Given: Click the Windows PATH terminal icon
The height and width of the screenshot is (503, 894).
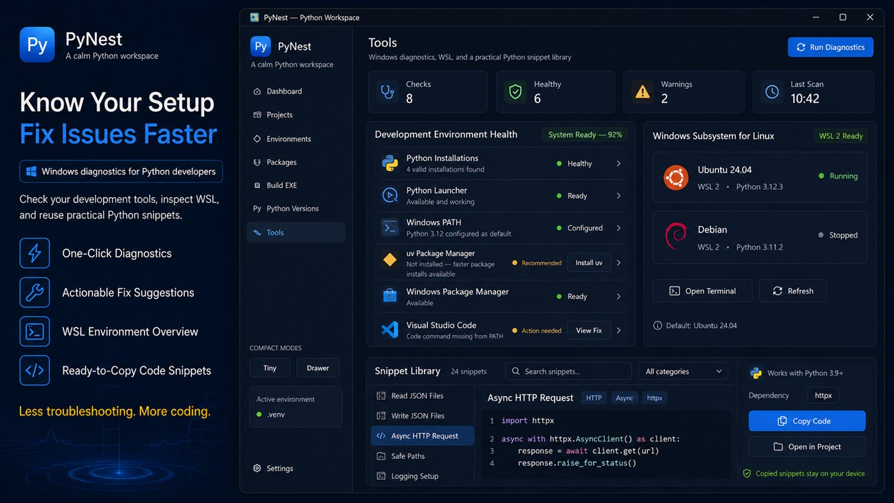Looking at the screenshot, I should pyautogui.click(x=390, y=228).
